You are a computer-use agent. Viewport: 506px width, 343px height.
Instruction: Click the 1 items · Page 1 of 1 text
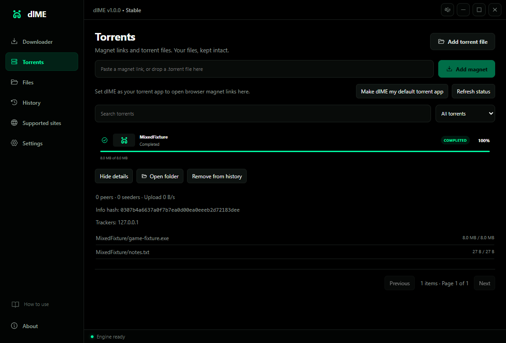[444, 283]
